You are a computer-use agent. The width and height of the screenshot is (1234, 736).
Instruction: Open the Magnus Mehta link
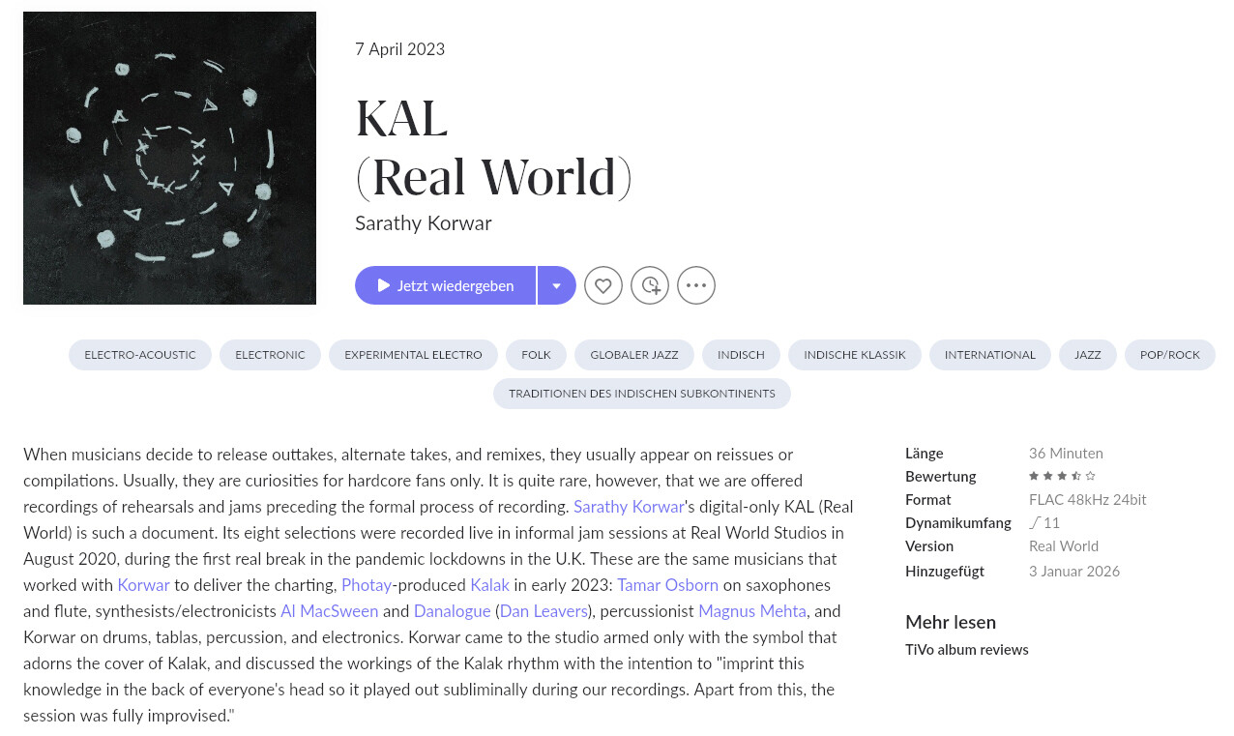pos(752,611)
